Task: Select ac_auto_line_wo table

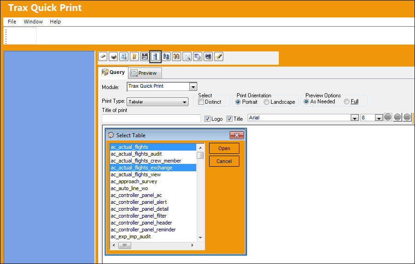Action: [x=153, y=188]
